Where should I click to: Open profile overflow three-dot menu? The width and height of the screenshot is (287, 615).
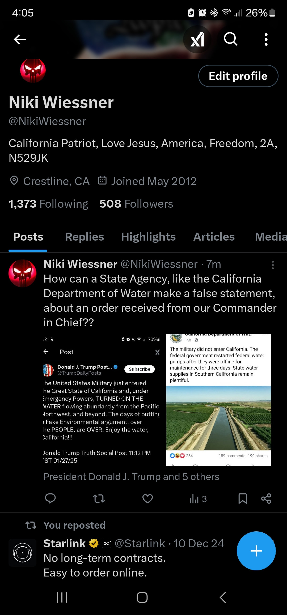click(x=266, y=40)
